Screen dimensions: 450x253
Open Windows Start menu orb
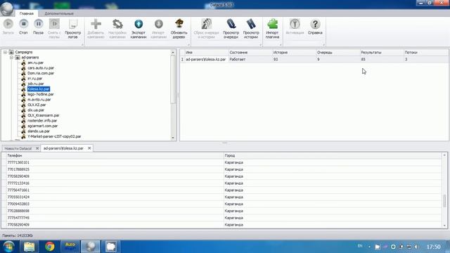[x=8, y=247]
